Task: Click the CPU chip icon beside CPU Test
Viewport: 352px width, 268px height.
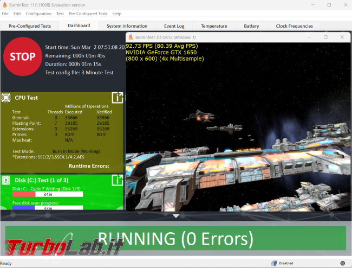Action: click(x=6, y=98)
